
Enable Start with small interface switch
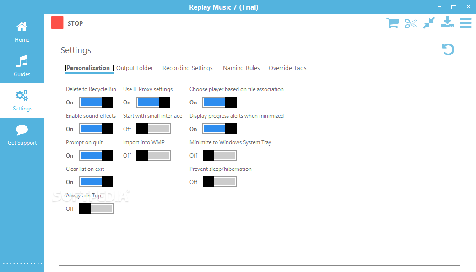[x=153, y=129]
